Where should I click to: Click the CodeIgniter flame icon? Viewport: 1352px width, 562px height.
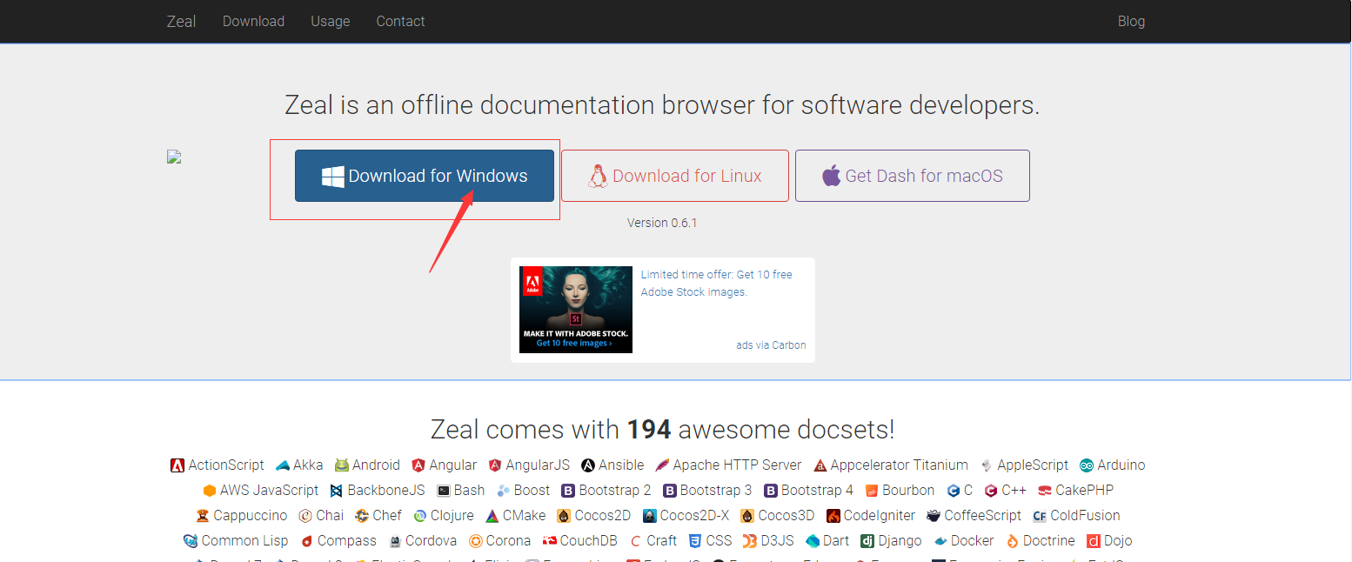(833, 516)
